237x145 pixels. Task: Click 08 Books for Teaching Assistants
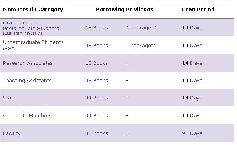[x=96, y=81]
